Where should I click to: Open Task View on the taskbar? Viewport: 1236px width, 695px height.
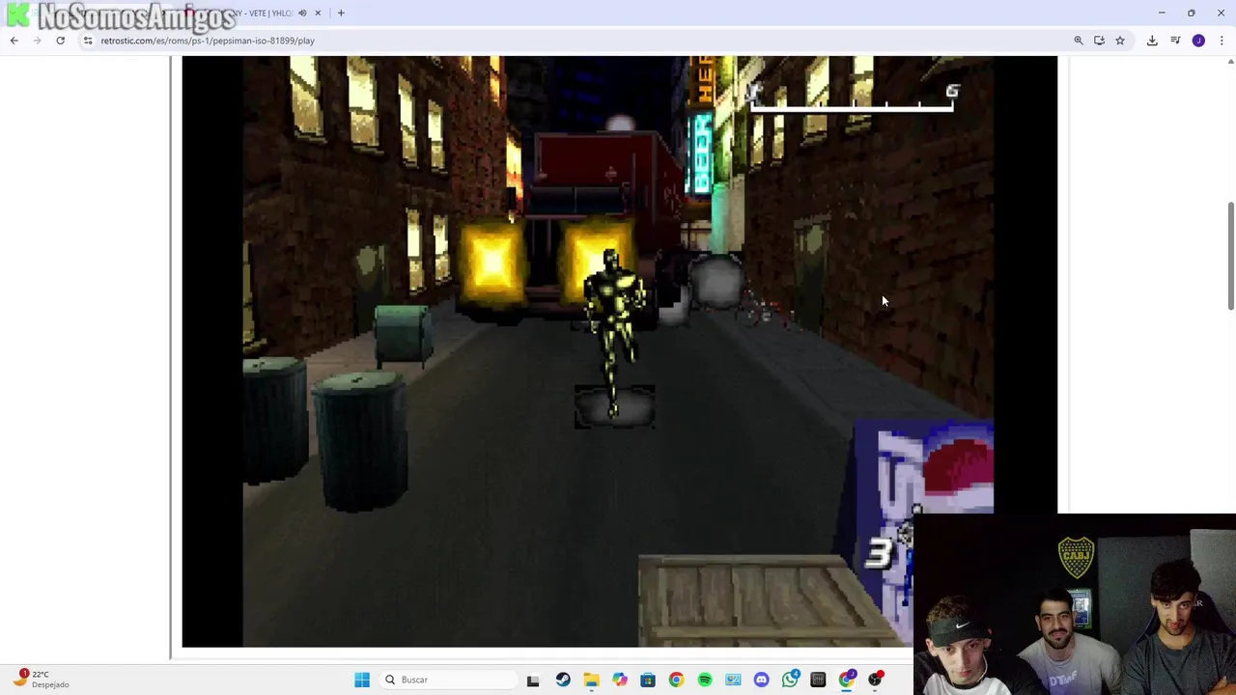point(533,680)
